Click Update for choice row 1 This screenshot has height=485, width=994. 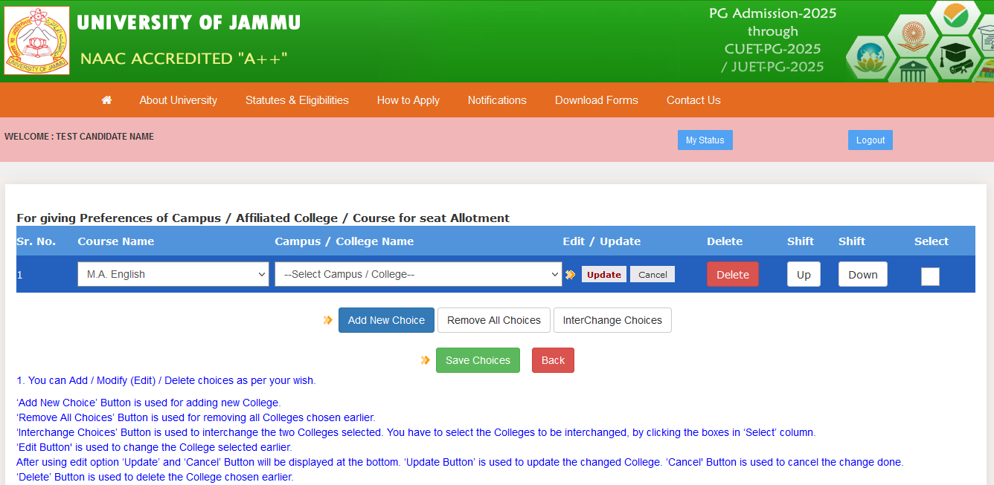(604, 274)
